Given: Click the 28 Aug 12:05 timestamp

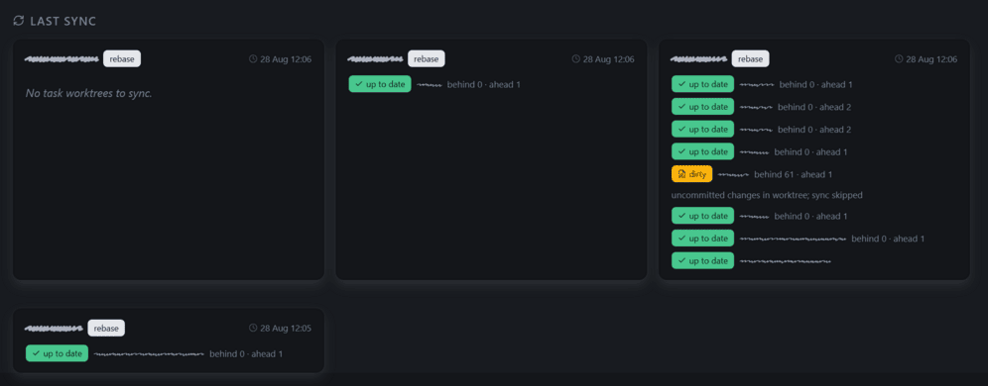Looking at the screenshot, I should 286,329.
